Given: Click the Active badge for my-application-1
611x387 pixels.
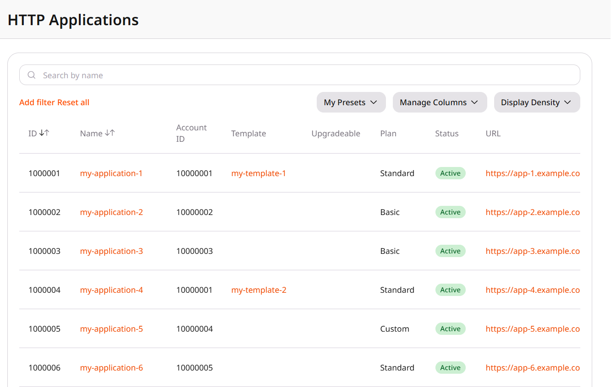Looking at the screenshot, I should click(x=450, y=173).
